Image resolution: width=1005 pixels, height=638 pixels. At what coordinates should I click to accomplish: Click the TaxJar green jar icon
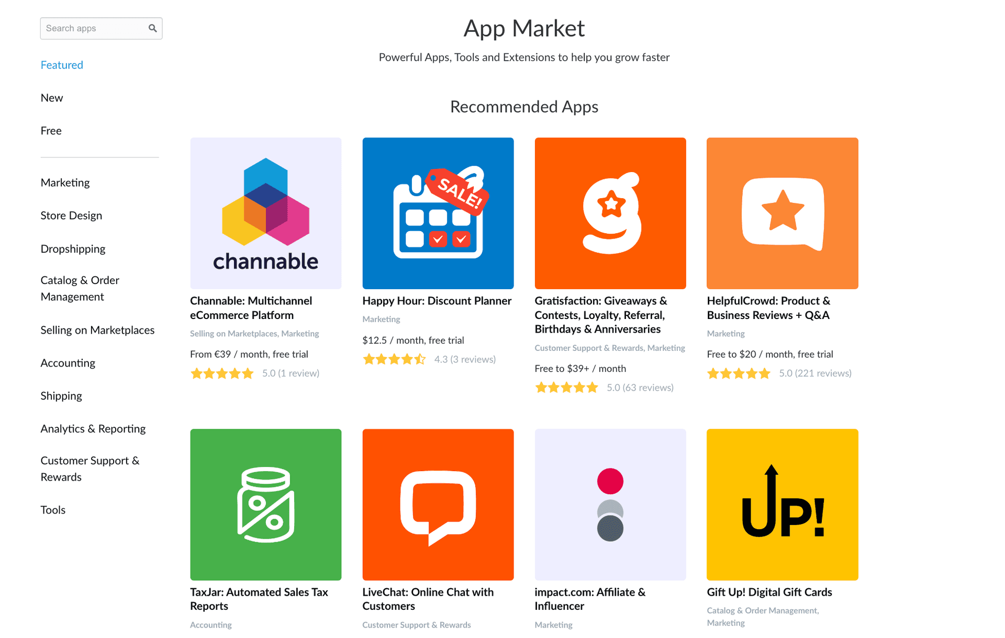(265, 504)
